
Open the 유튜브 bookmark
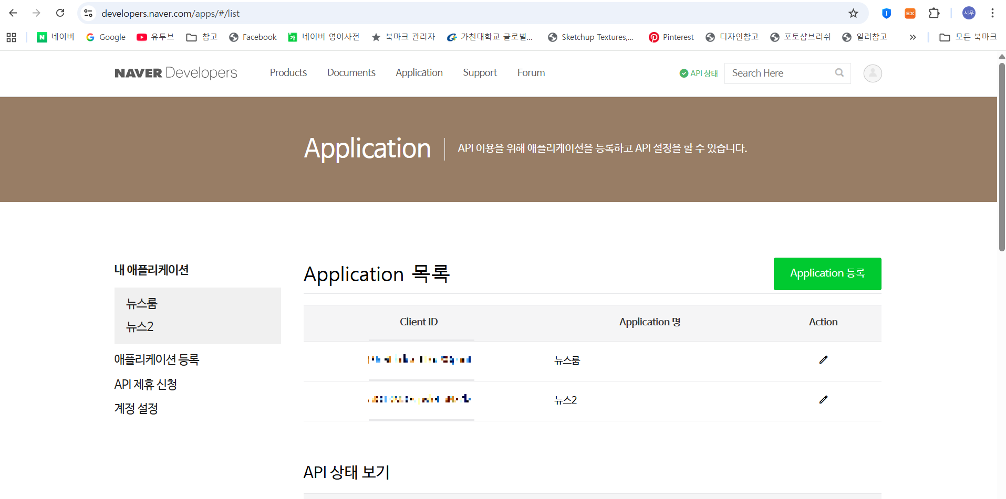[155, 37]
